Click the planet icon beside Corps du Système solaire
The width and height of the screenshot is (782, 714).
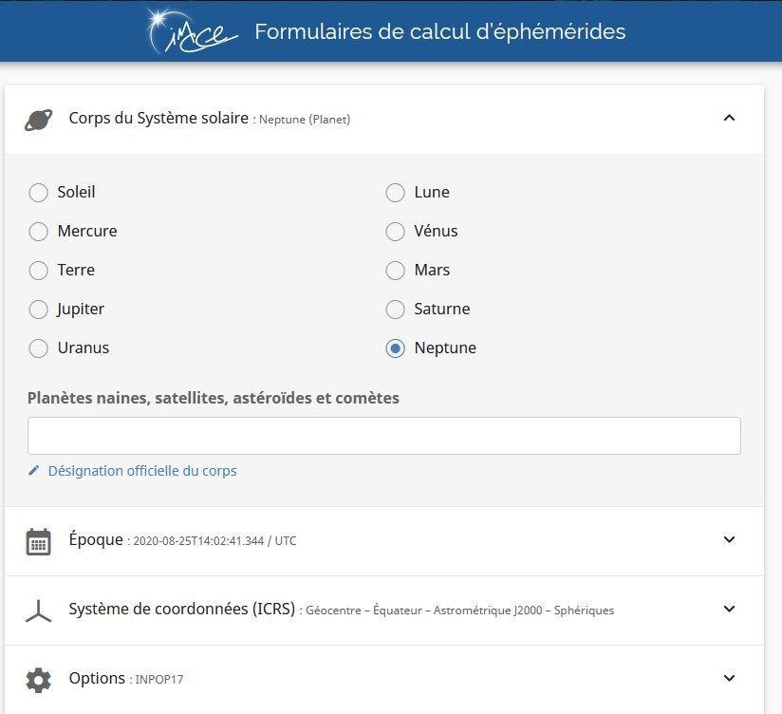[x=38, y=120]
